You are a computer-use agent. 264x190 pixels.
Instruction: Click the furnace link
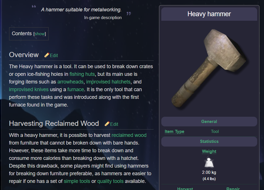click(x=76, y=89)
